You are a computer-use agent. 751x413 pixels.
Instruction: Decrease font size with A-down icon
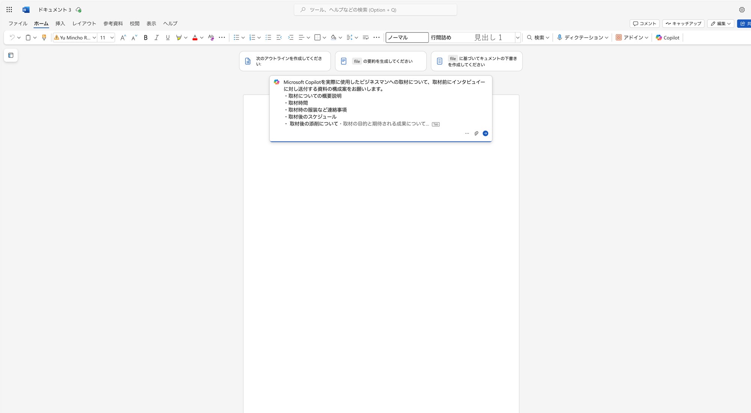click(x=134, y=38)
